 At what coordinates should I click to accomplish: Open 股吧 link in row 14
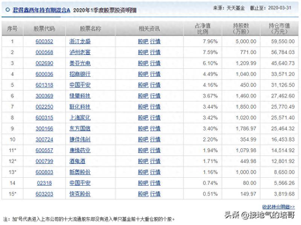(143, 183)
